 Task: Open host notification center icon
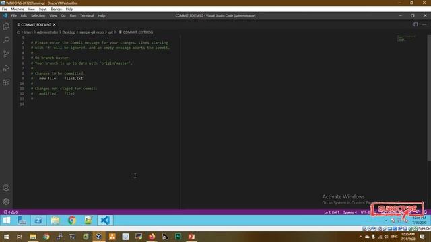pos(422,237)
